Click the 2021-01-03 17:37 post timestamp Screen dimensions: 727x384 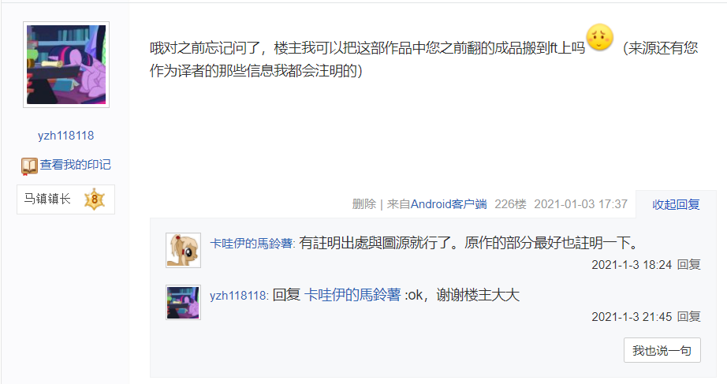click(x=580, y=204)
